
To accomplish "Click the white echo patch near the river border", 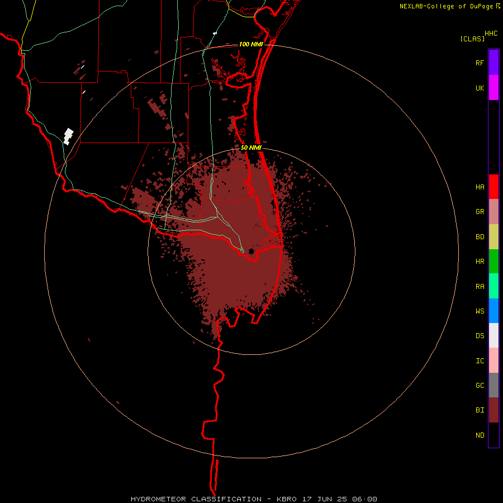I will coord(68,136).
